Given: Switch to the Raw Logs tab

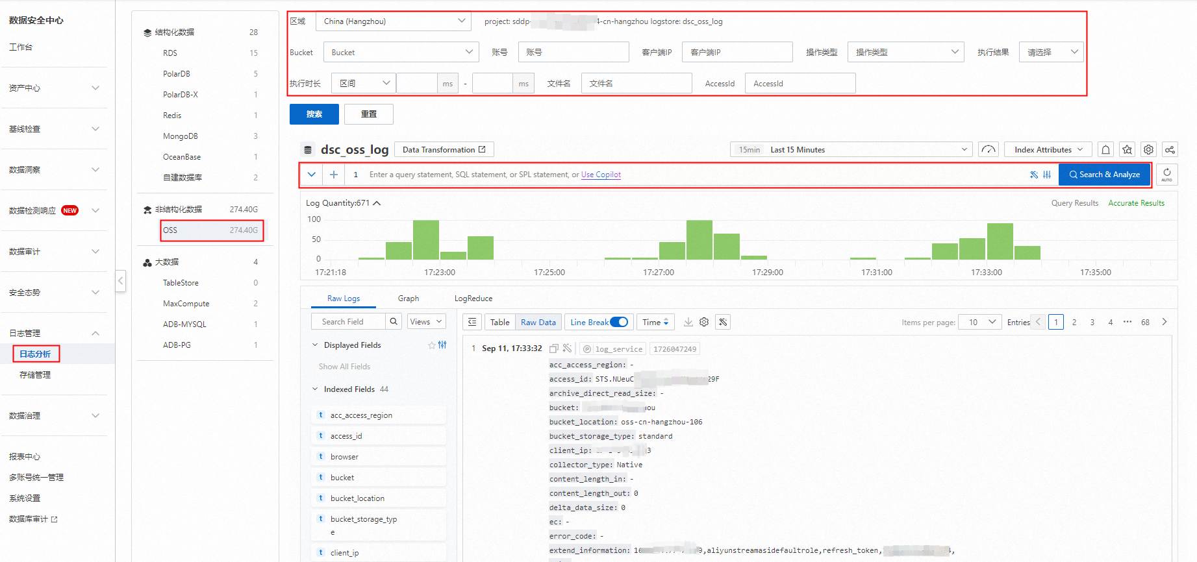Looking at the screenshot, I should 344,299.
